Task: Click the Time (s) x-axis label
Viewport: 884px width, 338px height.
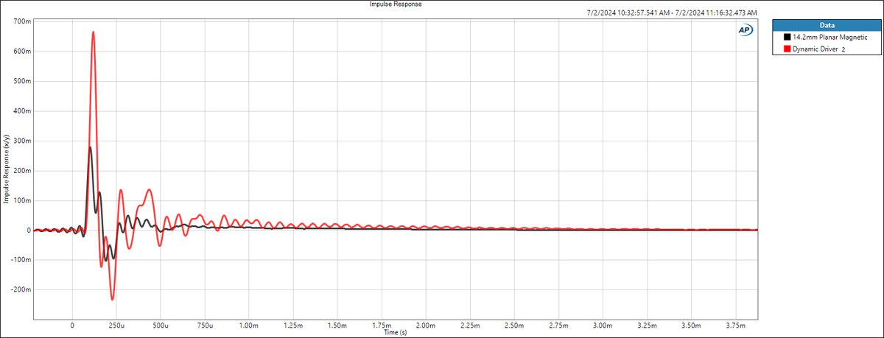Action: [395, 332]
